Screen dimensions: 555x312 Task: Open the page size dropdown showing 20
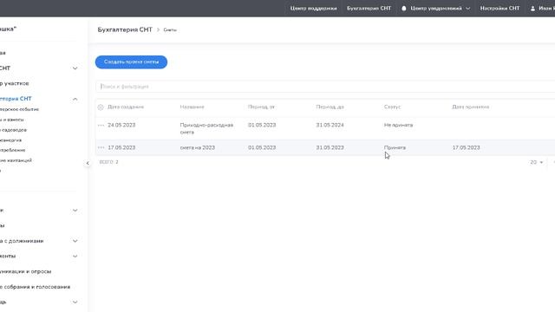[536, 162]
